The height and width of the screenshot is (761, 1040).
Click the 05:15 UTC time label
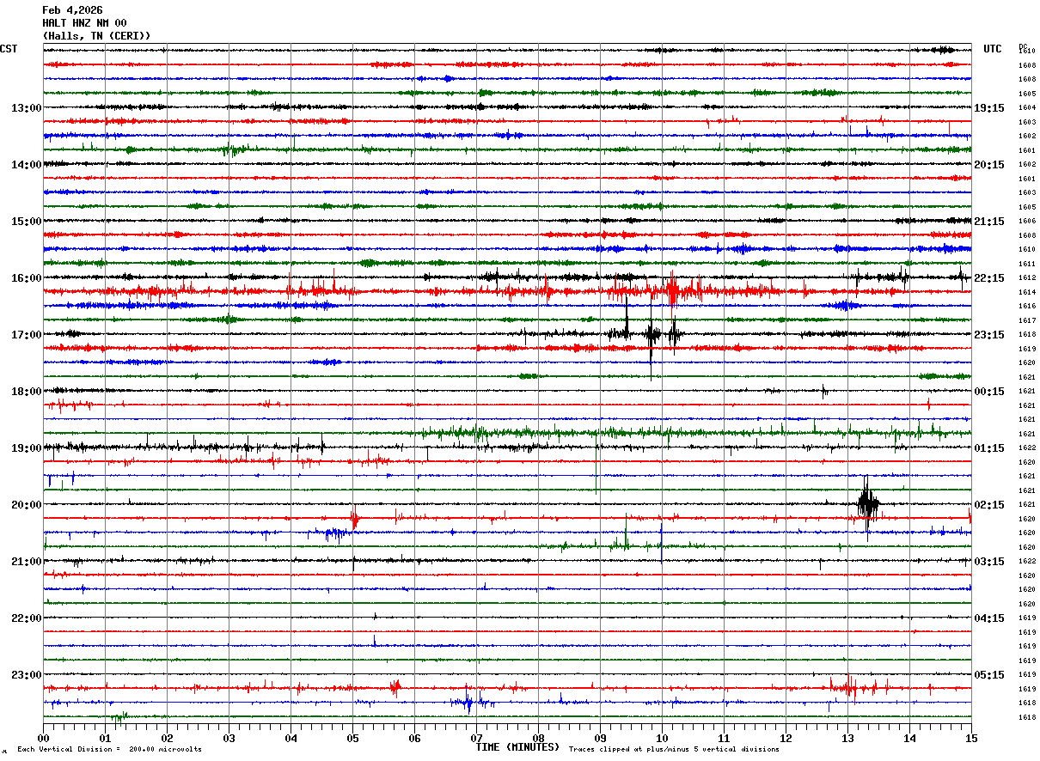click(x=989, y=675)
